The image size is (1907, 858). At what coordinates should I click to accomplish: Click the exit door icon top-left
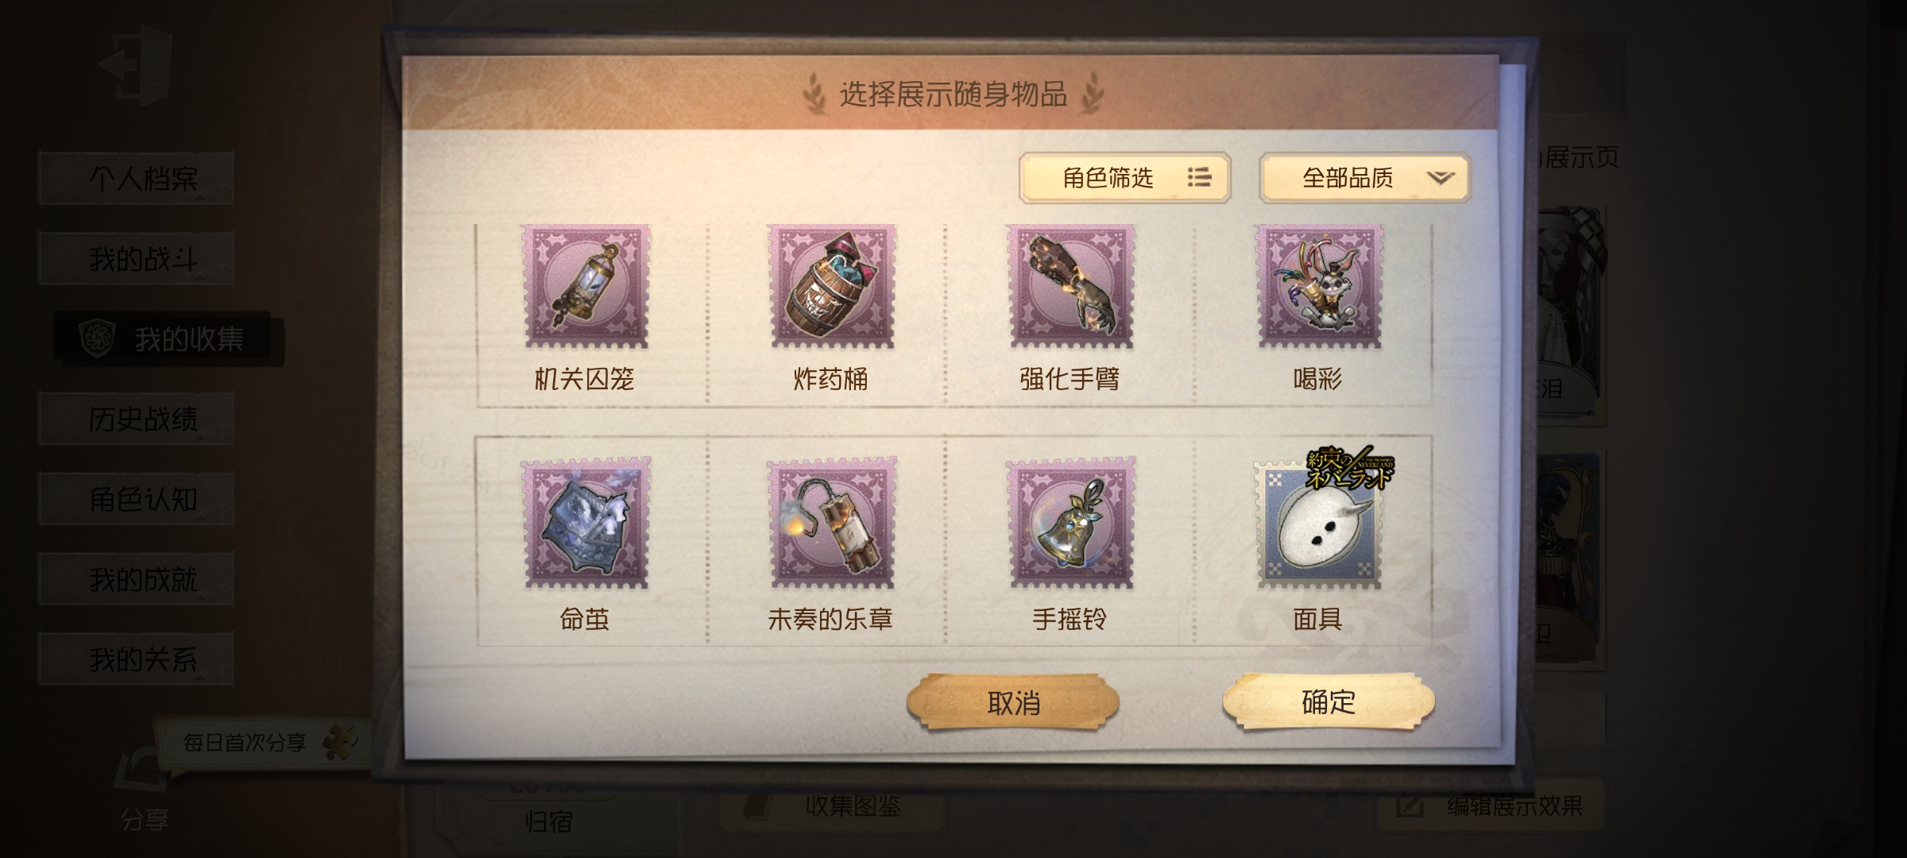pyautogui.click(x=137, y=65)
